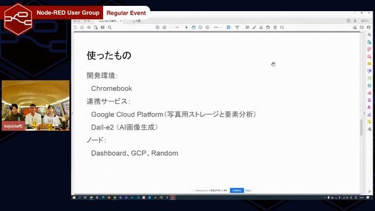This screenshot has height=211, width=375.
Task: Star this file with the bookmark star icon
Action: click(82, 28)
